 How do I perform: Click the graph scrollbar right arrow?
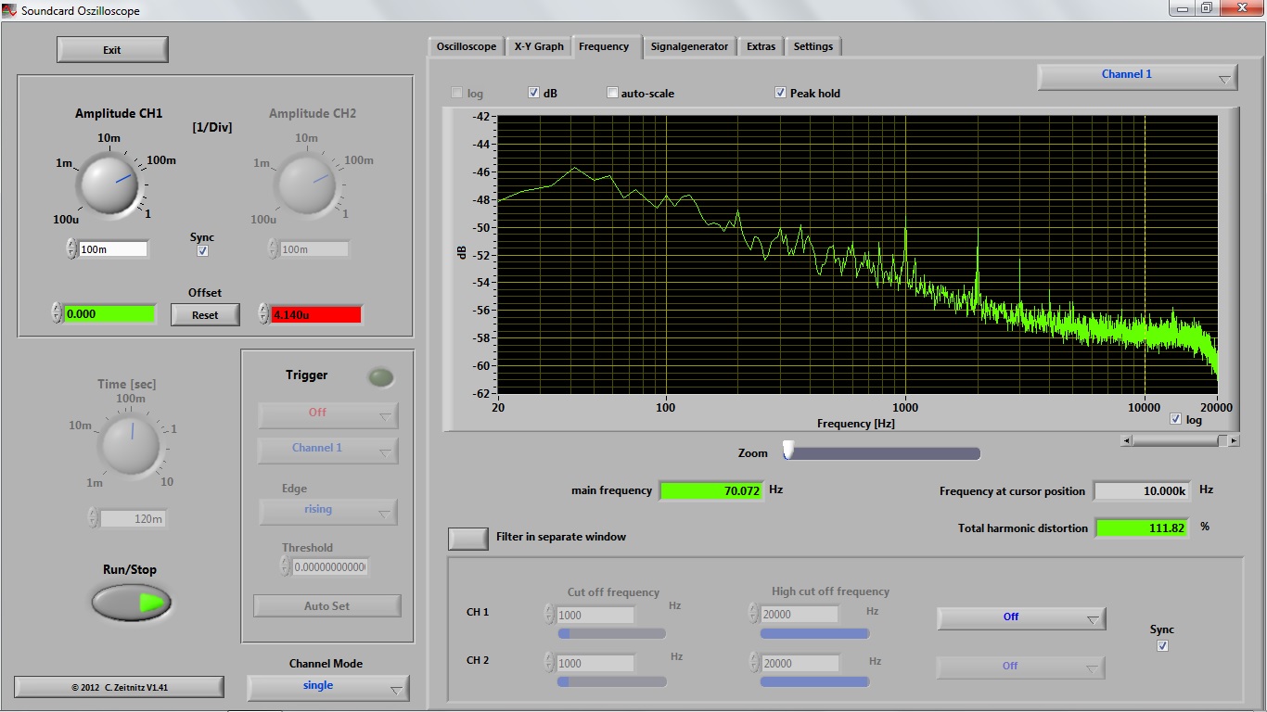(x=1234, y=441)
